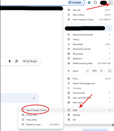Click the New tab icon
The height and width of the screenshot is (131, 114).
coord(69,10)
